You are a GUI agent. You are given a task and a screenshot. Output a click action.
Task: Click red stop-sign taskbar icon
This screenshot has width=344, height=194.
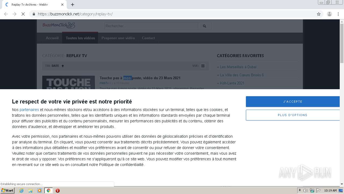point(58,190)
